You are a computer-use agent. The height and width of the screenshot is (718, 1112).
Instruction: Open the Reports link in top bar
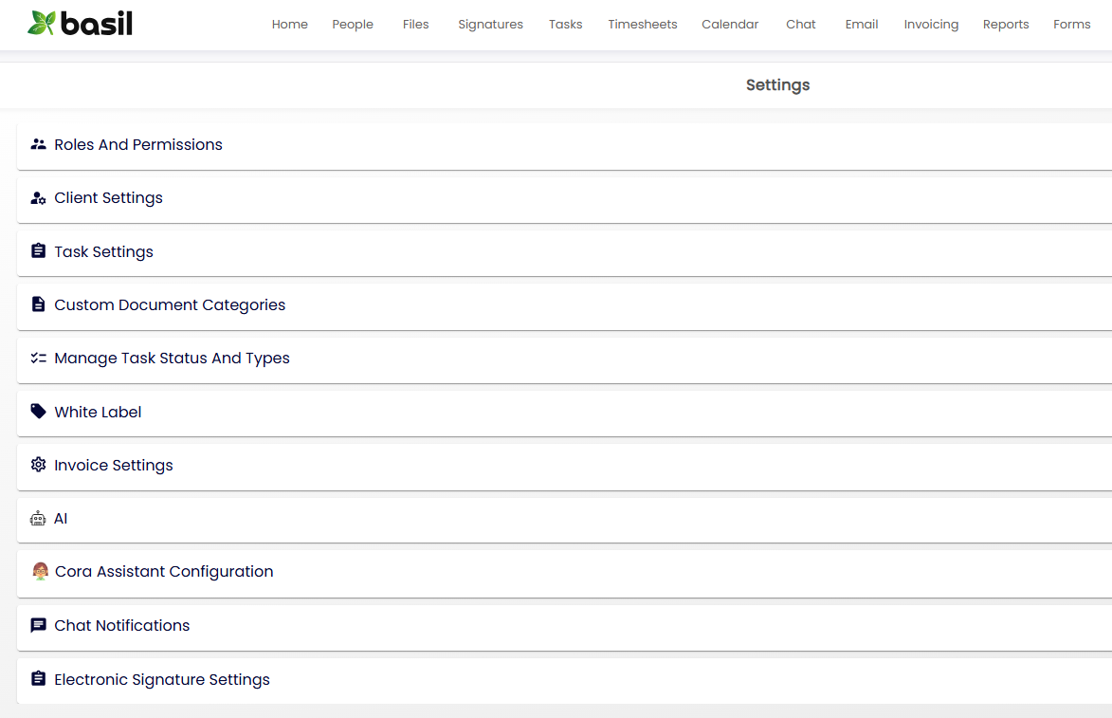coord(1005,25)
